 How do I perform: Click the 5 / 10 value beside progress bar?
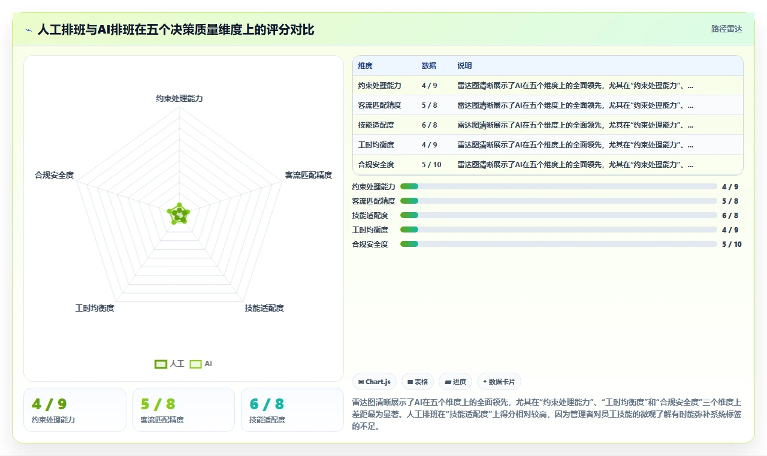pyautogui.click(x=732, y=244)
